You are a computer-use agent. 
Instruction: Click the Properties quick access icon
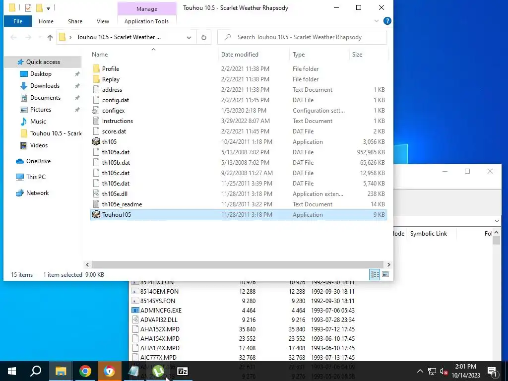[x=28, y=8]
